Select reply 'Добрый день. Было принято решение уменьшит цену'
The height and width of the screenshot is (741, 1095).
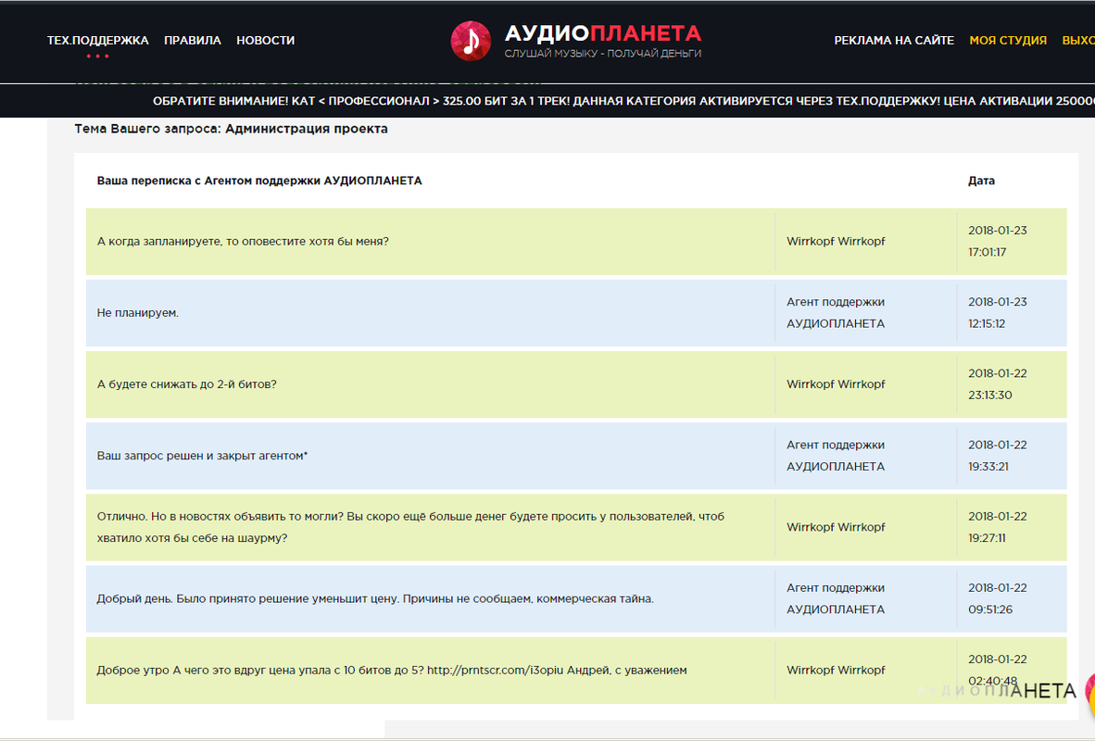(x=375, y=598)
